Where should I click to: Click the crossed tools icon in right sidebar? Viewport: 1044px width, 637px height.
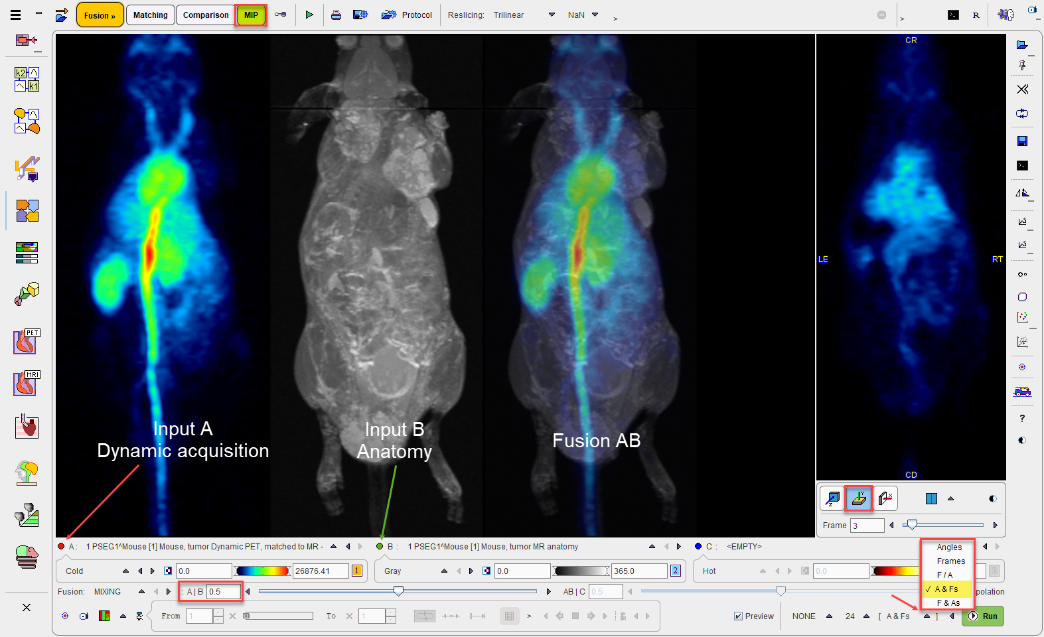pyautogui.click(x=1022, y=89)
